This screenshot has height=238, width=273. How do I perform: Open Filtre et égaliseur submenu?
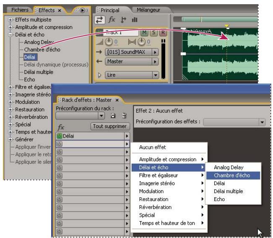point(169,175)
